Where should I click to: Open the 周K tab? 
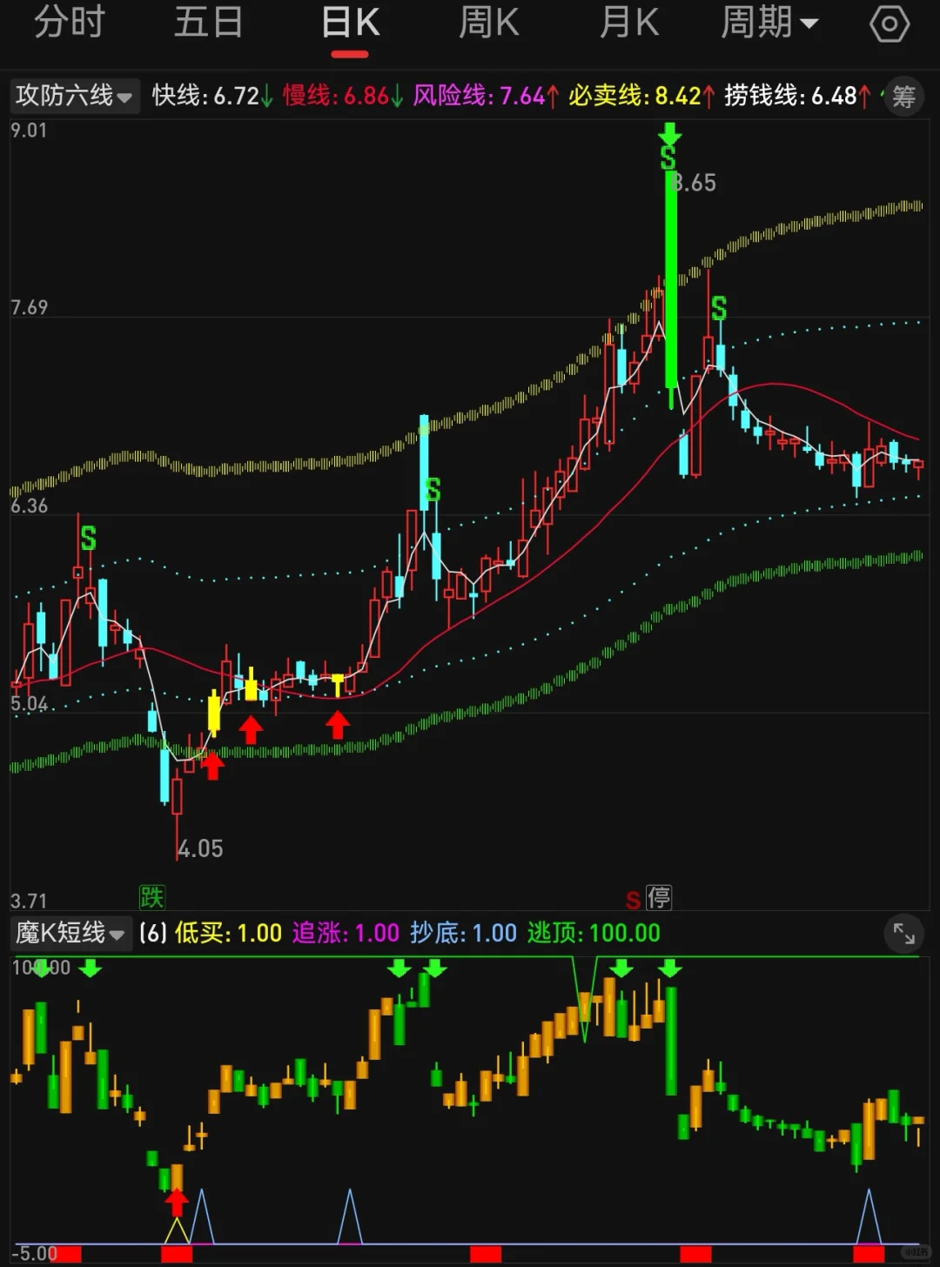click(489, 23)
